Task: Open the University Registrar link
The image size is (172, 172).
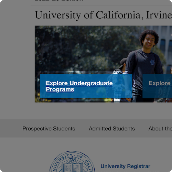Action: click(126, 166)
